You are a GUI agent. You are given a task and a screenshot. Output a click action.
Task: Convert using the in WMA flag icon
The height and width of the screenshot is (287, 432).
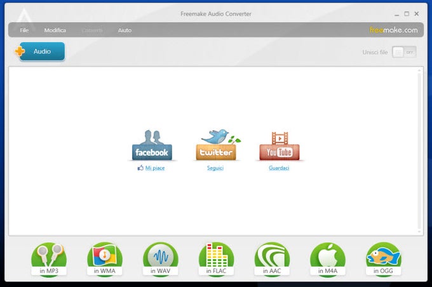(x=105, y=259)
